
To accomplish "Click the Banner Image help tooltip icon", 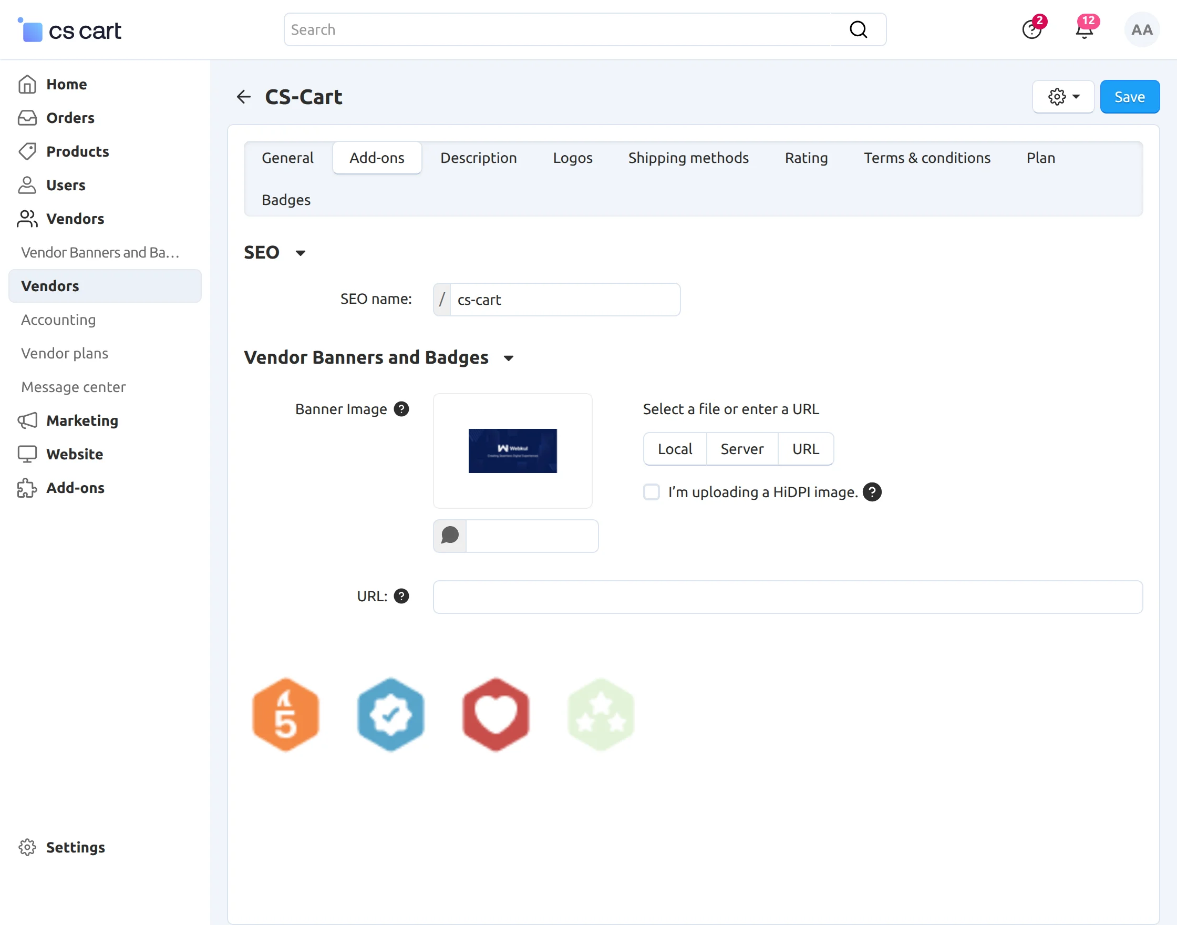I will point(401,409).
